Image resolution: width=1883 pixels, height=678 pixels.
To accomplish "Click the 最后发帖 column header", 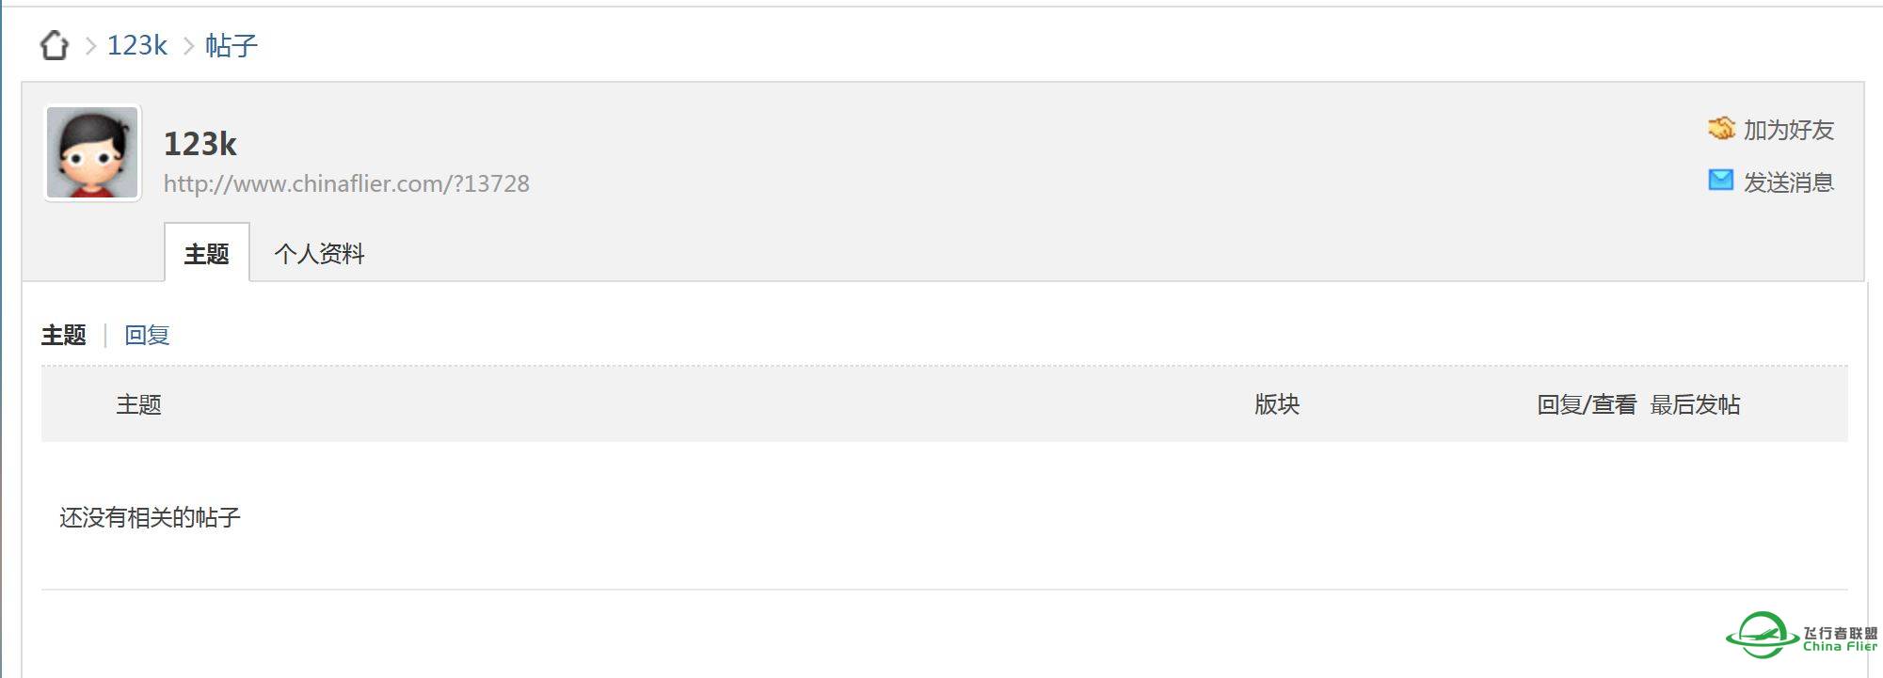I will 1695,404.
